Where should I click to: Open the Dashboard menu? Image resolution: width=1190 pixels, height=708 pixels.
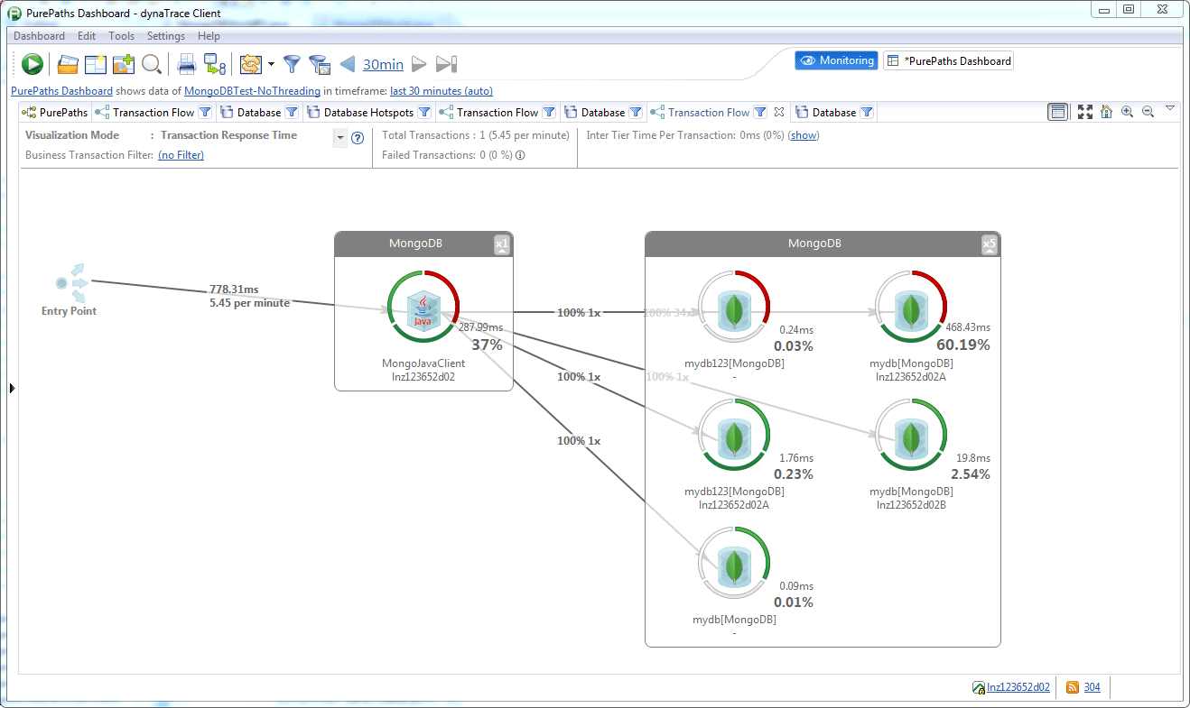click(39, 36)
